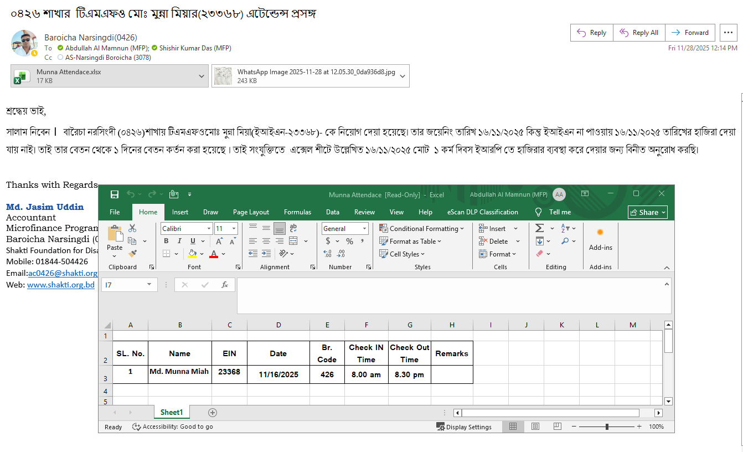Switch to the Page Layout ribbon tab
Screen dimensions: 743x452
(251, 212)
